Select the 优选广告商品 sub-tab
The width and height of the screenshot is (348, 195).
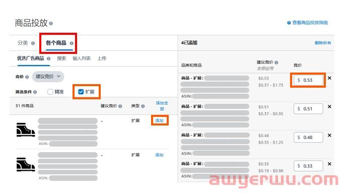tap(30, 58)
